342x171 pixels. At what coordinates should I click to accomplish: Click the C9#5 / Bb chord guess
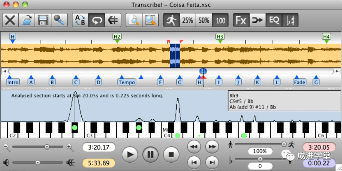tap(241, 101)
